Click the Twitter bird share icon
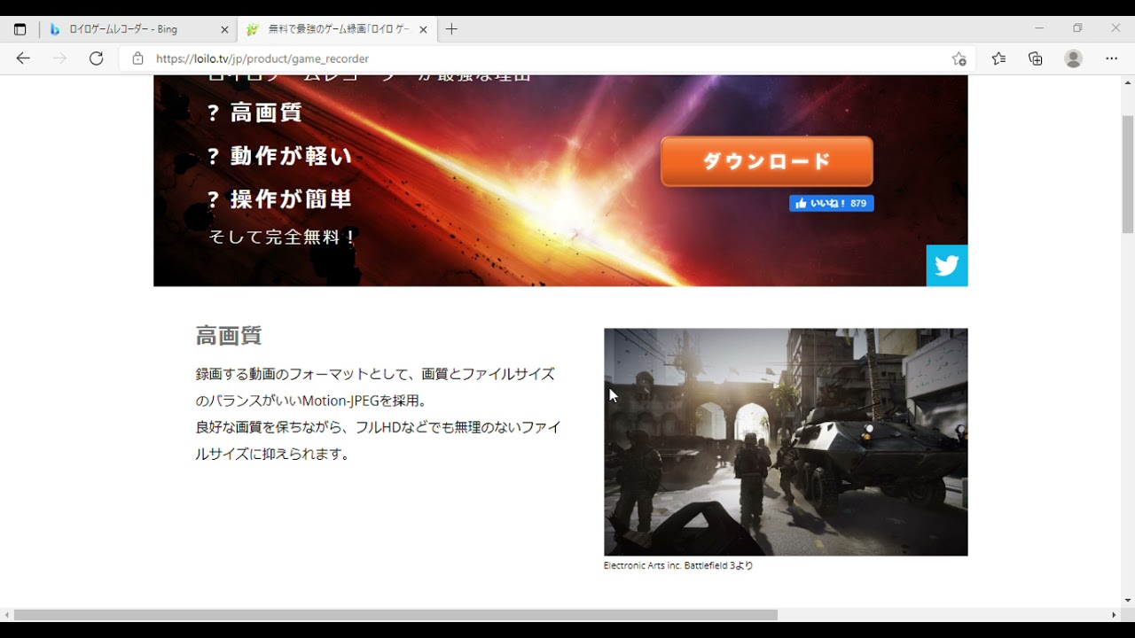 point(947,266)
